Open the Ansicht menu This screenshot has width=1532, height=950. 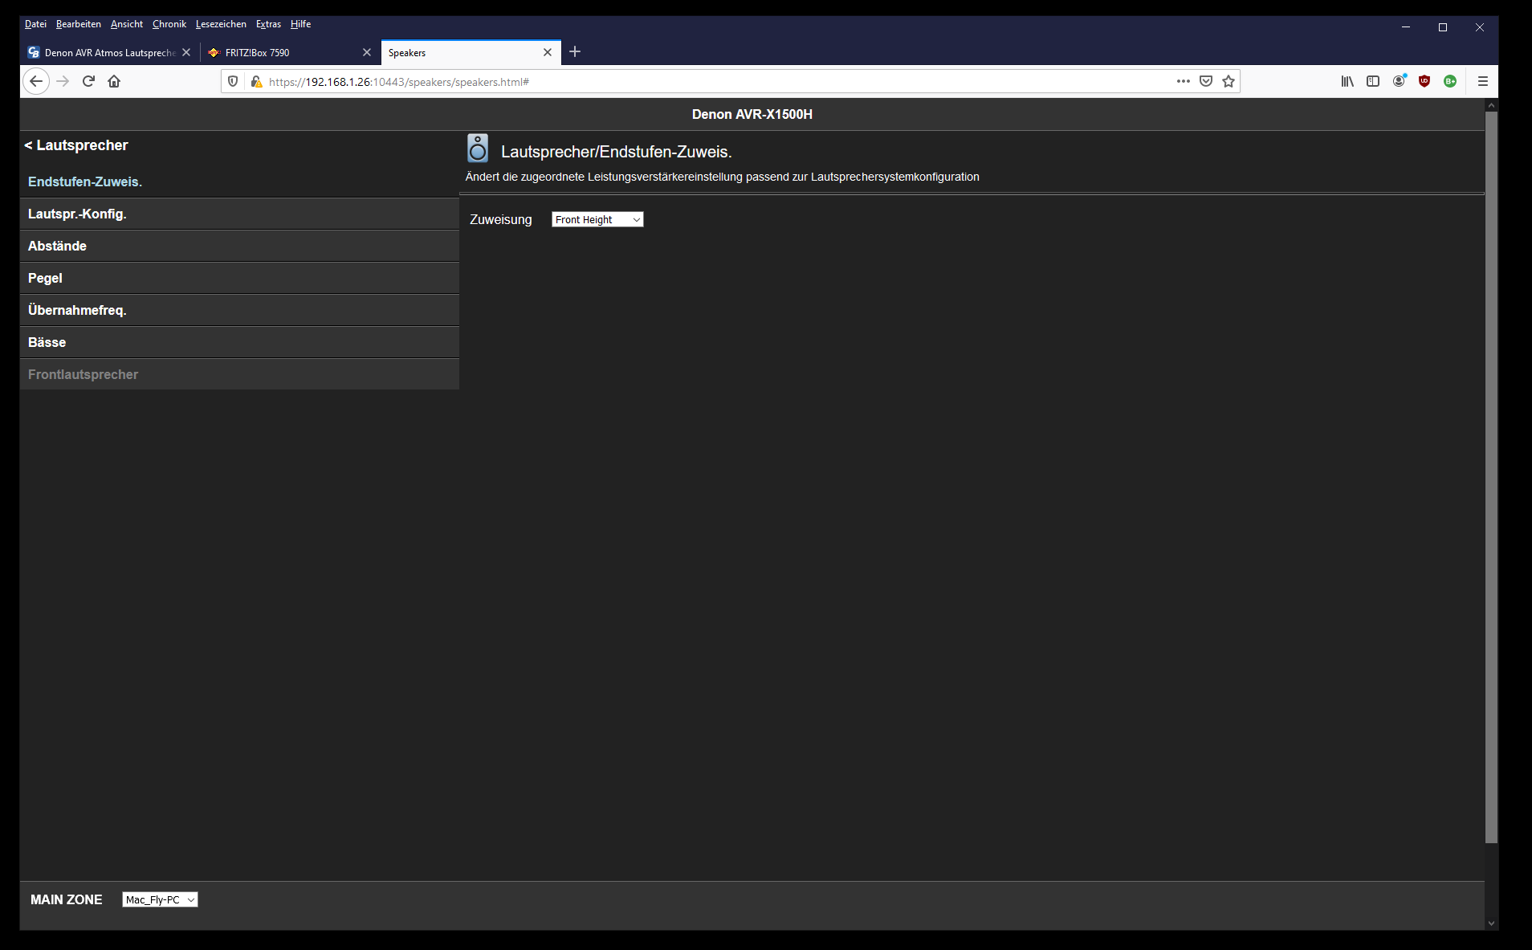(127, 24)
